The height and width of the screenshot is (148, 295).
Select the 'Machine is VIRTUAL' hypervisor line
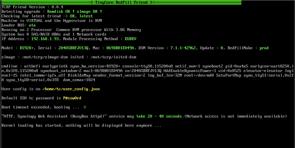[52, 21]
